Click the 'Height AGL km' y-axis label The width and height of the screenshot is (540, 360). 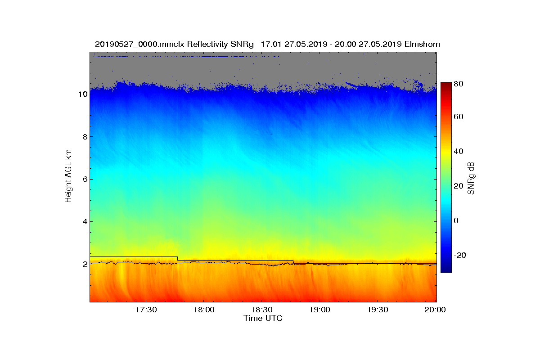pyautogui.click(x=68, y=177)
